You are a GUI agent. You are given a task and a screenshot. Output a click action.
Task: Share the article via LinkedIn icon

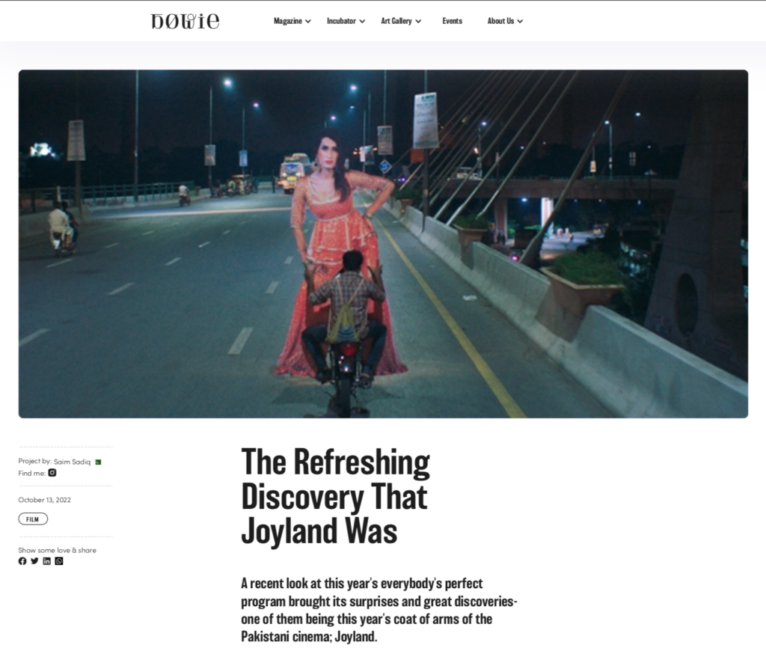point(46,561)
